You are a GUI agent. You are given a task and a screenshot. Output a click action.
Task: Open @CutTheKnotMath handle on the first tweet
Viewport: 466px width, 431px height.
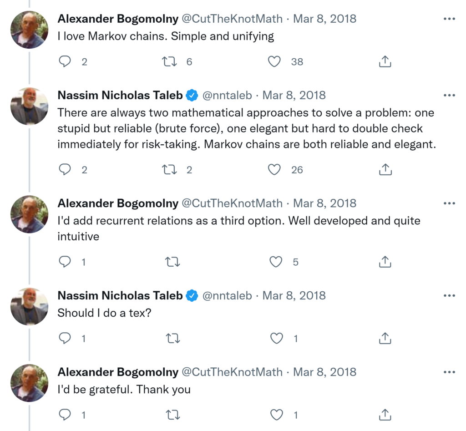coord(232,19)
